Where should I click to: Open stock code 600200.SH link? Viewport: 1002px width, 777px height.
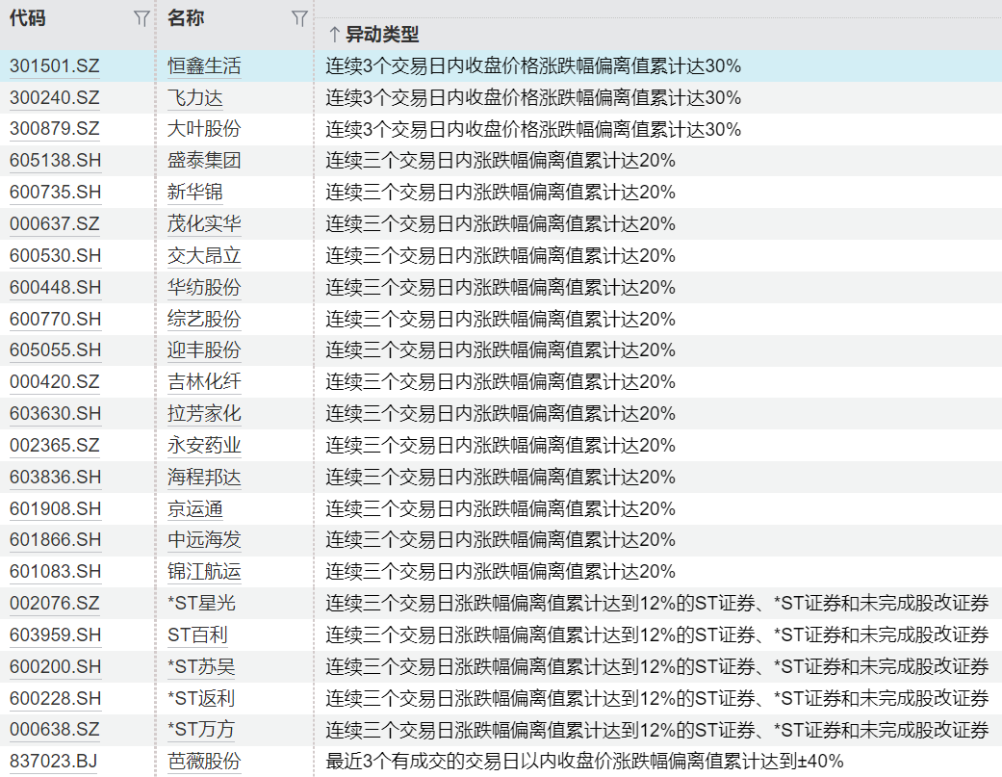56,666
